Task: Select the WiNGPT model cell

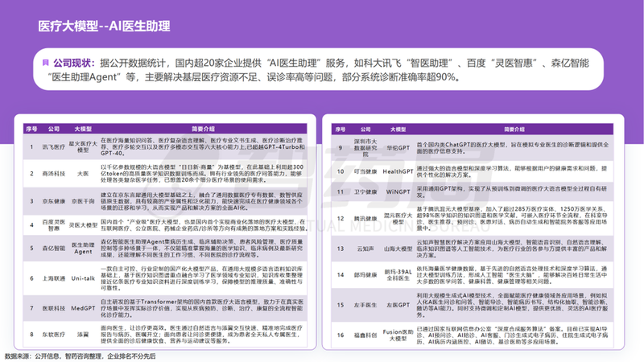Action: click(398, 191)
